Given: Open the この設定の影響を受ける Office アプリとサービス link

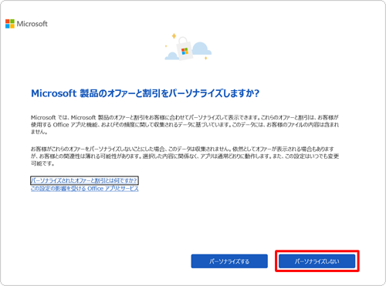Looking at the screenshot, I should tap(85, 189).
